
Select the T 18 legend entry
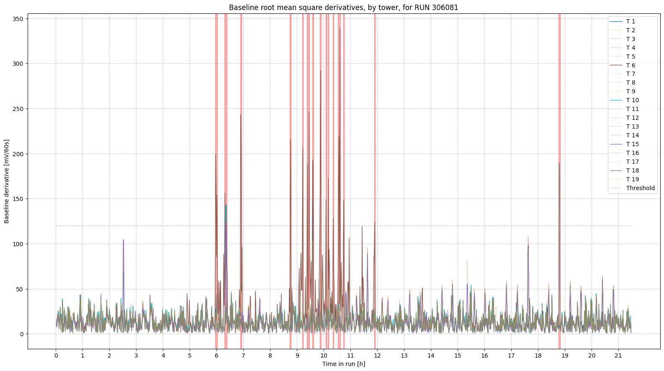[x=632, y=170]
